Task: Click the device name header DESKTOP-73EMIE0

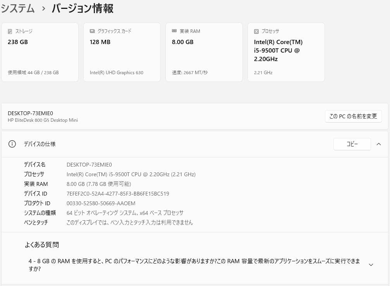Action: pyautogui.click(x=30, y=113)
